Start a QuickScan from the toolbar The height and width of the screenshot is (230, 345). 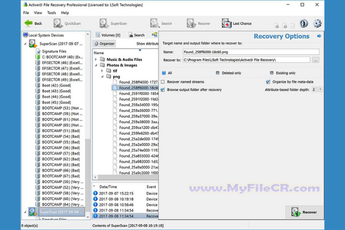point(67,23)
